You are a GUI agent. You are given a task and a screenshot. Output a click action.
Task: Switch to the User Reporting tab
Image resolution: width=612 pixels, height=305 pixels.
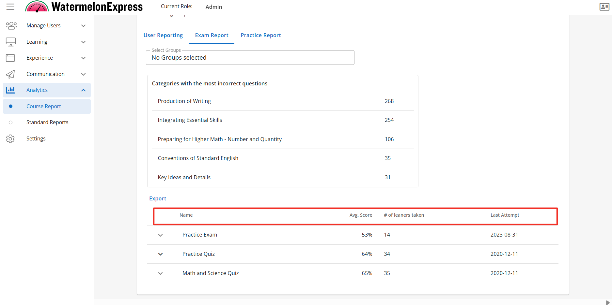pyautogui.click(x=163, y=35)
